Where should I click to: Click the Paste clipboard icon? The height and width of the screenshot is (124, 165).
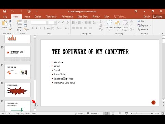pos(4,23)
